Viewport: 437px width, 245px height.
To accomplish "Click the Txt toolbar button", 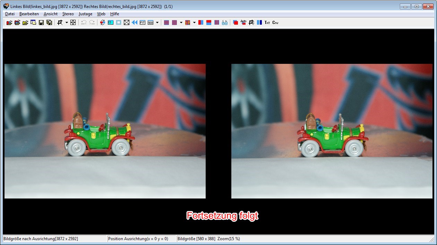I will pos(267,23).
